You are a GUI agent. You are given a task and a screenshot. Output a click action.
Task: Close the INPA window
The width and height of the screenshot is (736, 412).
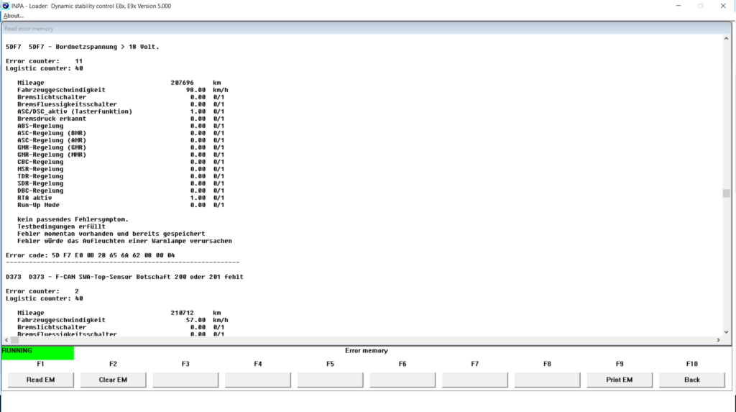722,6
